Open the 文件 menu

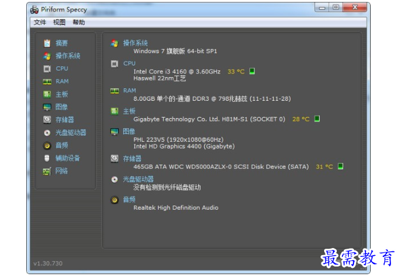[40, 22]
